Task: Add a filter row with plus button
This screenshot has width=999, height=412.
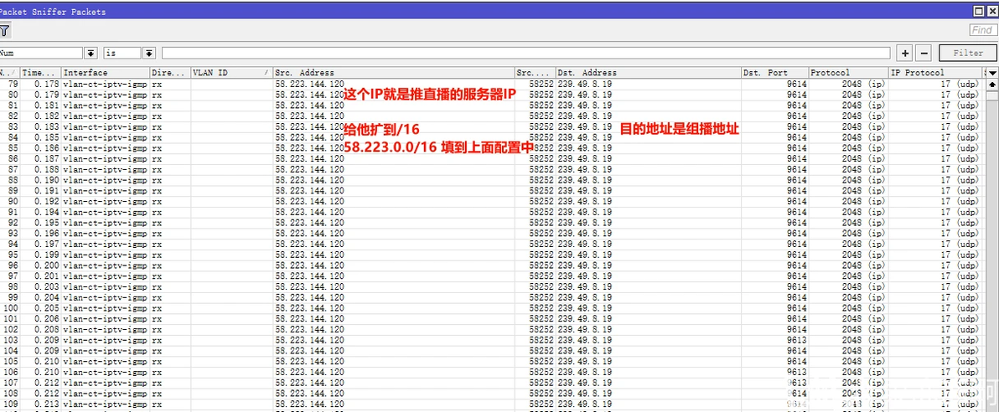Action: [x=904, y=53]
